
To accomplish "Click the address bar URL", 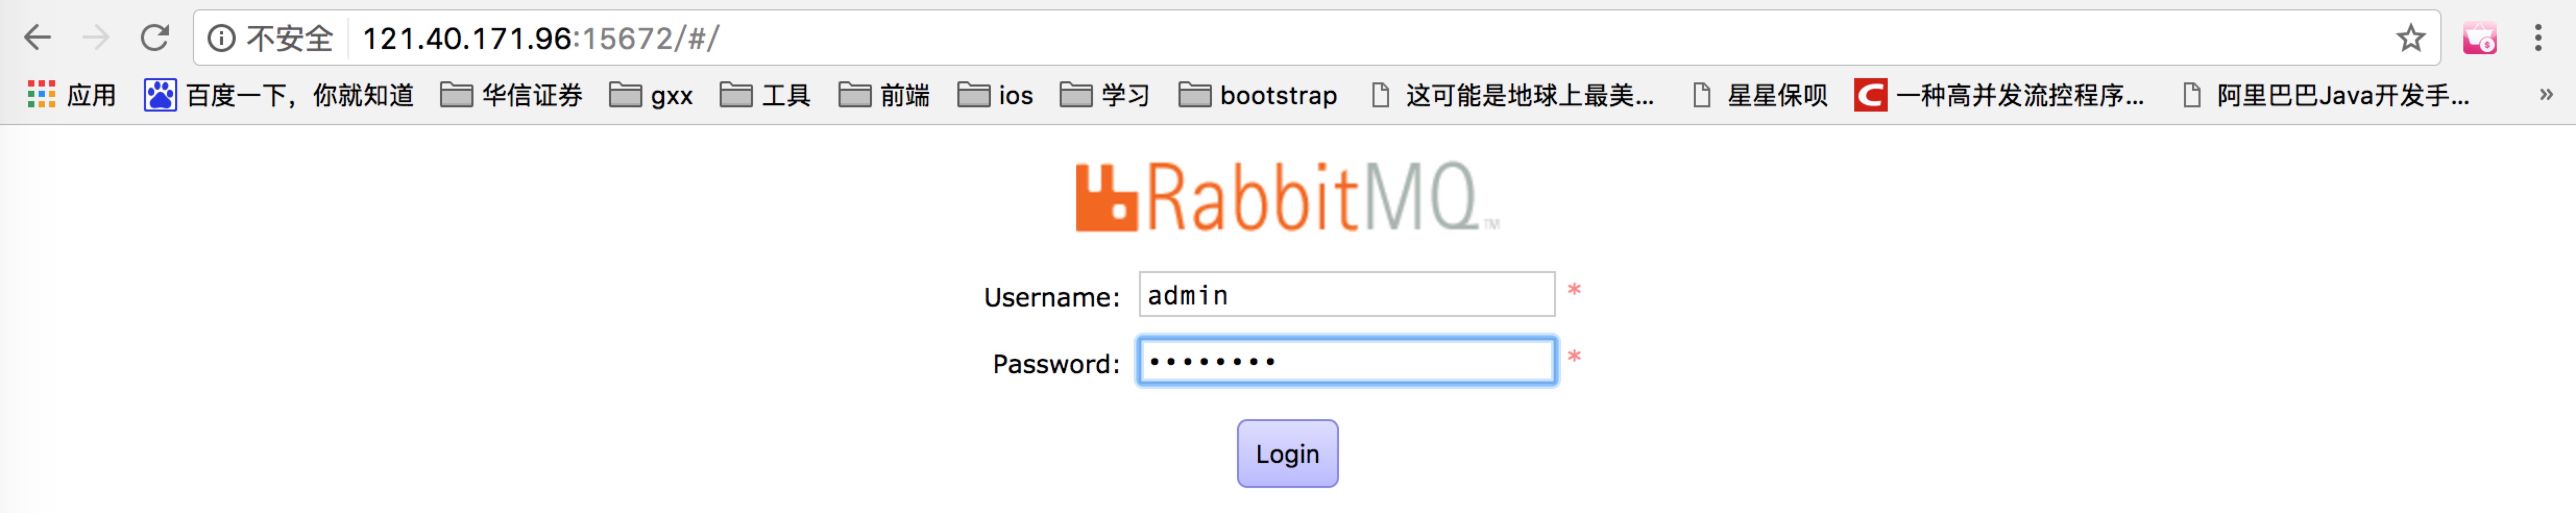I will point(540,38).
